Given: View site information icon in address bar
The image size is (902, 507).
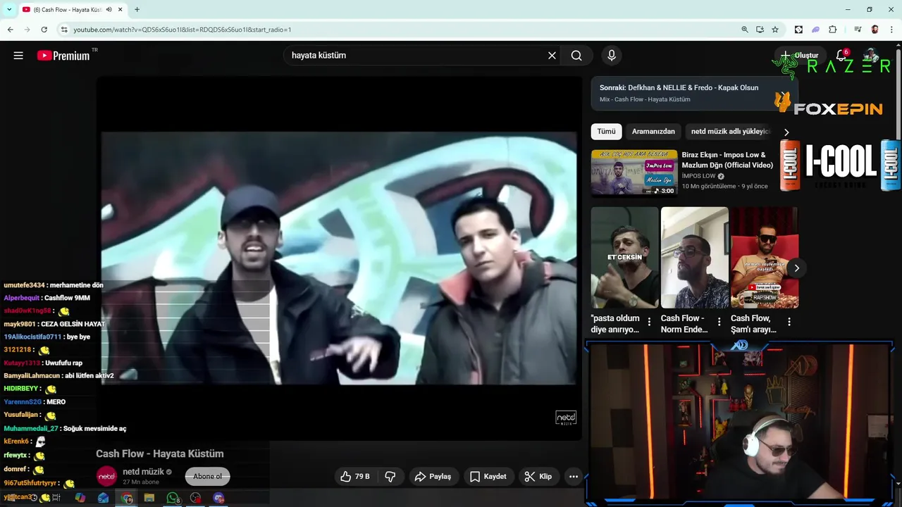Looking at the screenshot, I should tap(64, 30).
